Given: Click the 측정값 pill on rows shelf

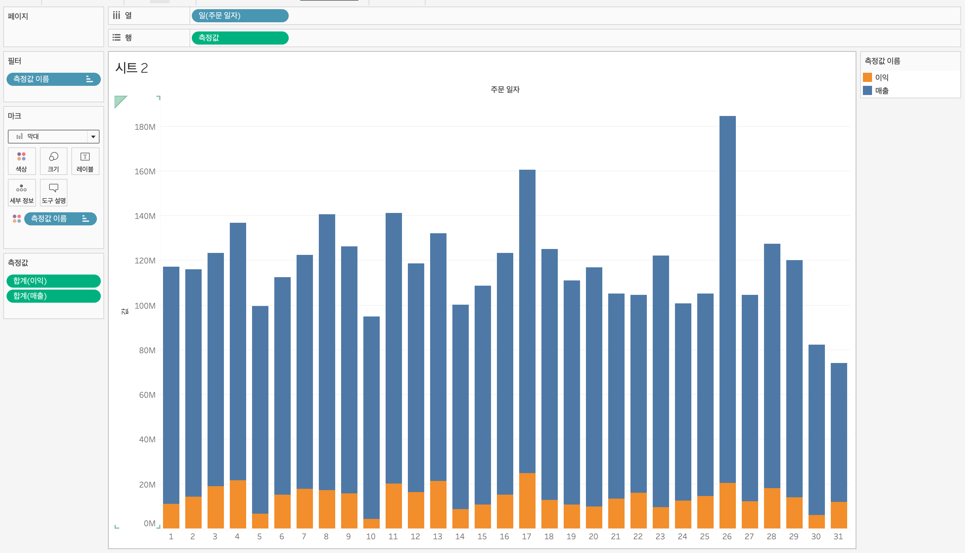Looking at the screenshot, I should tap(240, 38).
